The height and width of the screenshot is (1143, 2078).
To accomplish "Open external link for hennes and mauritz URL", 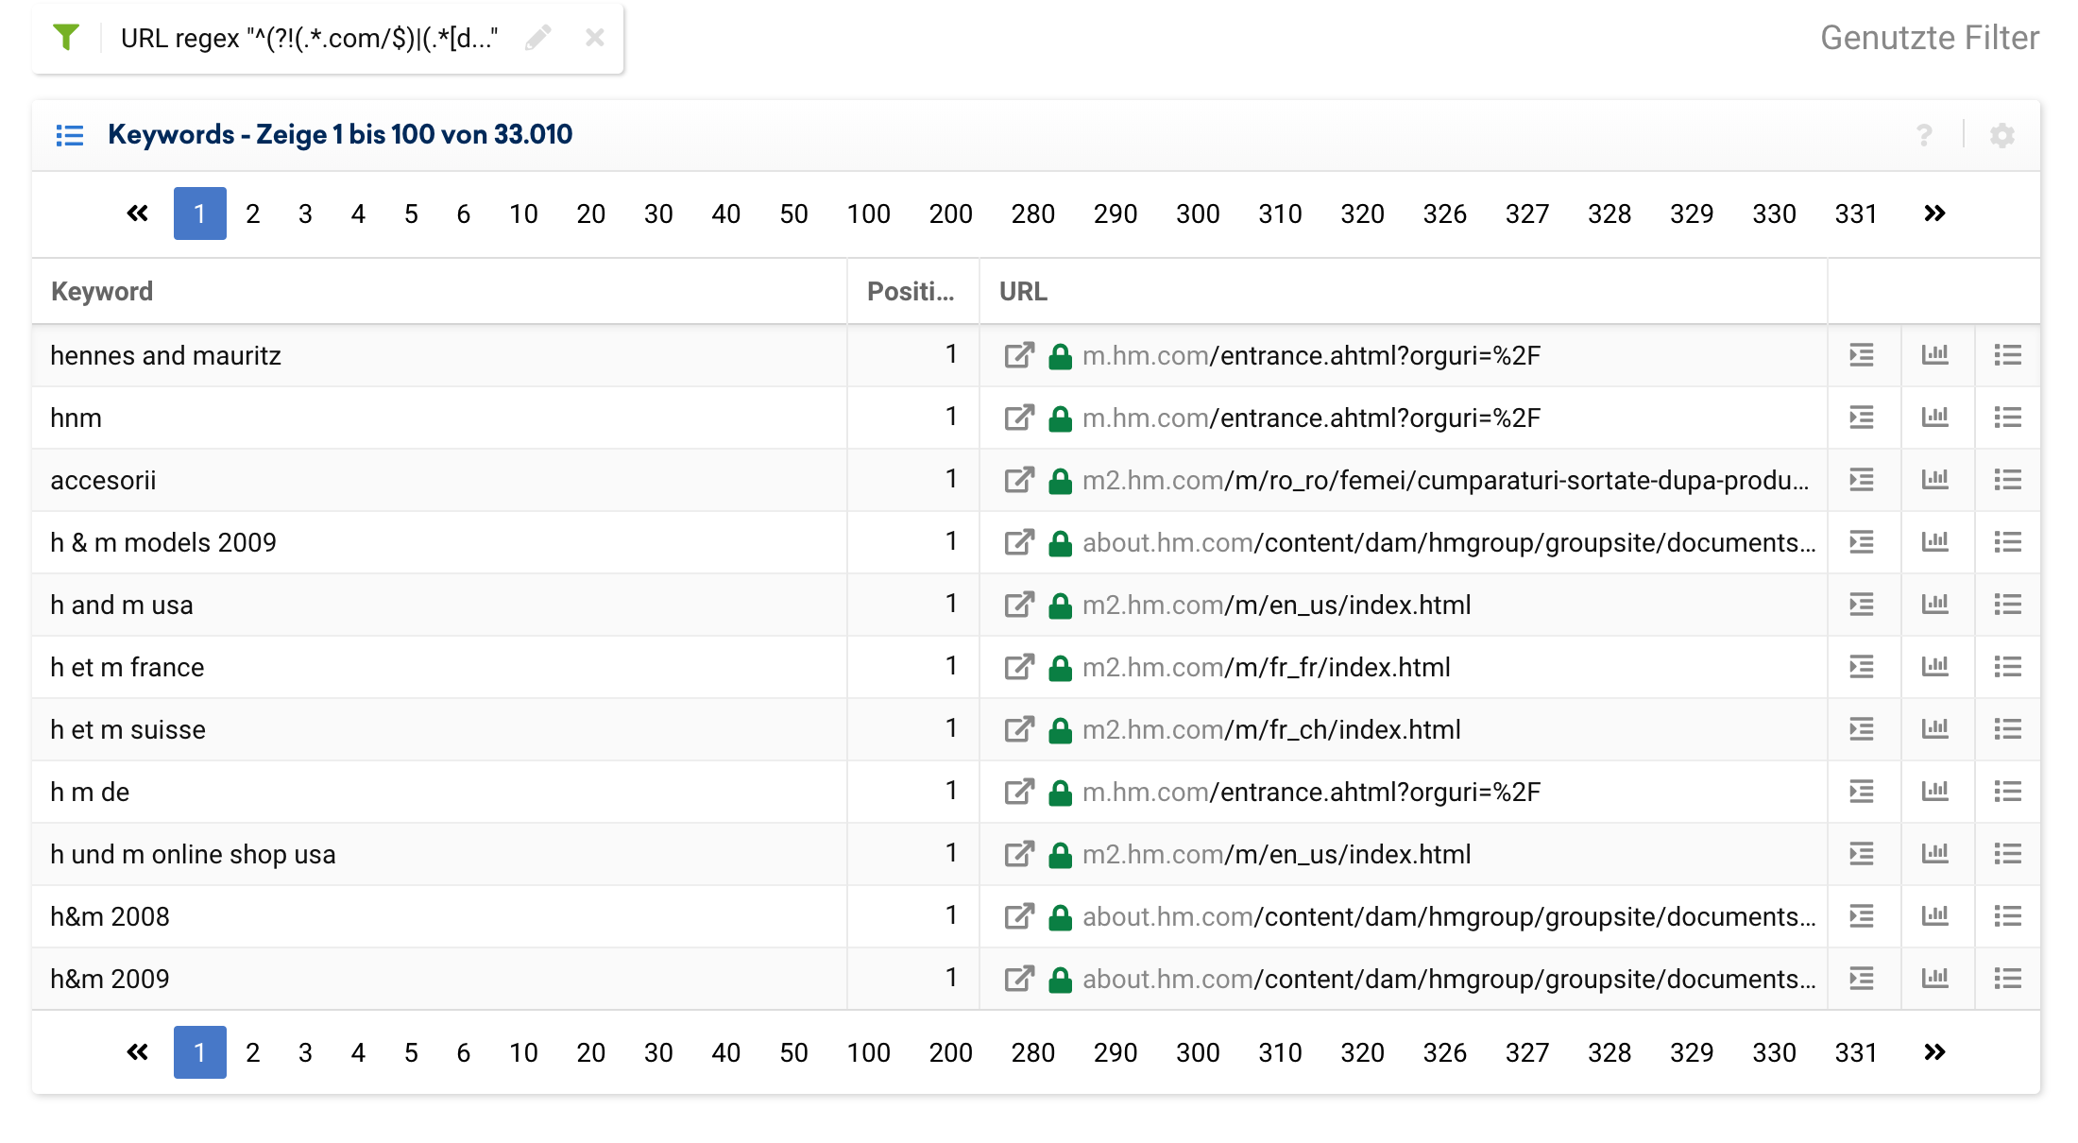I will (1019, 355).
